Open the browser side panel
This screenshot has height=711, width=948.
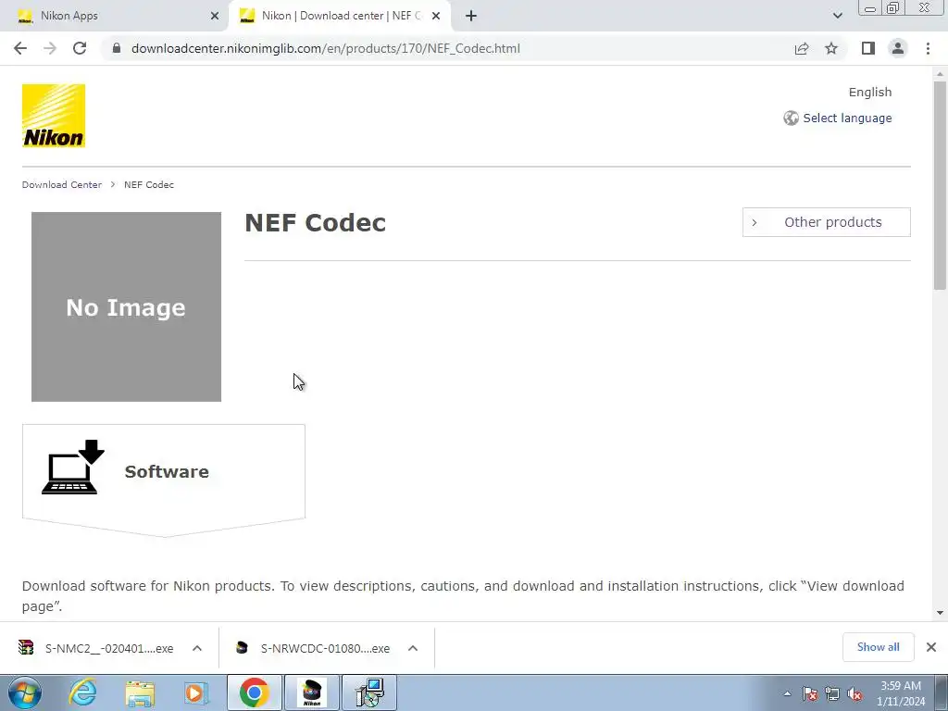coord(868,48)
